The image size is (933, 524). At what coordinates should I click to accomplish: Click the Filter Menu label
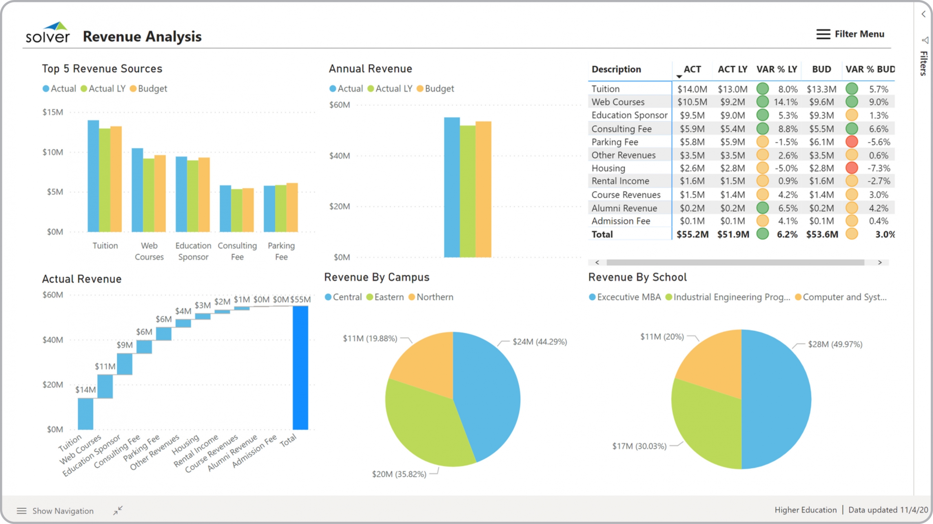coord(859,34)
